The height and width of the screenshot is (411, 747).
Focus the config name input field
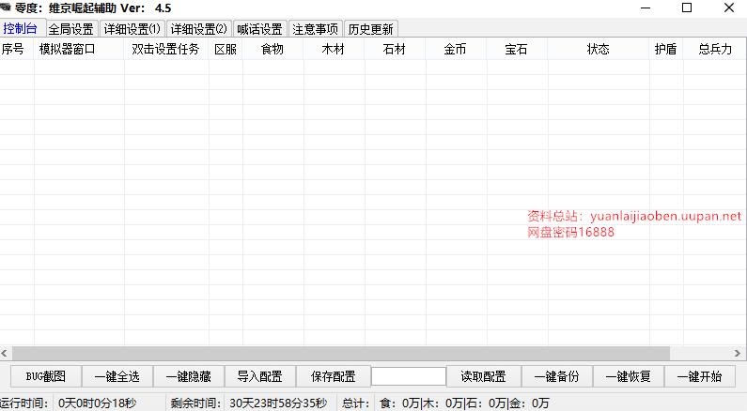coord(409,377)
